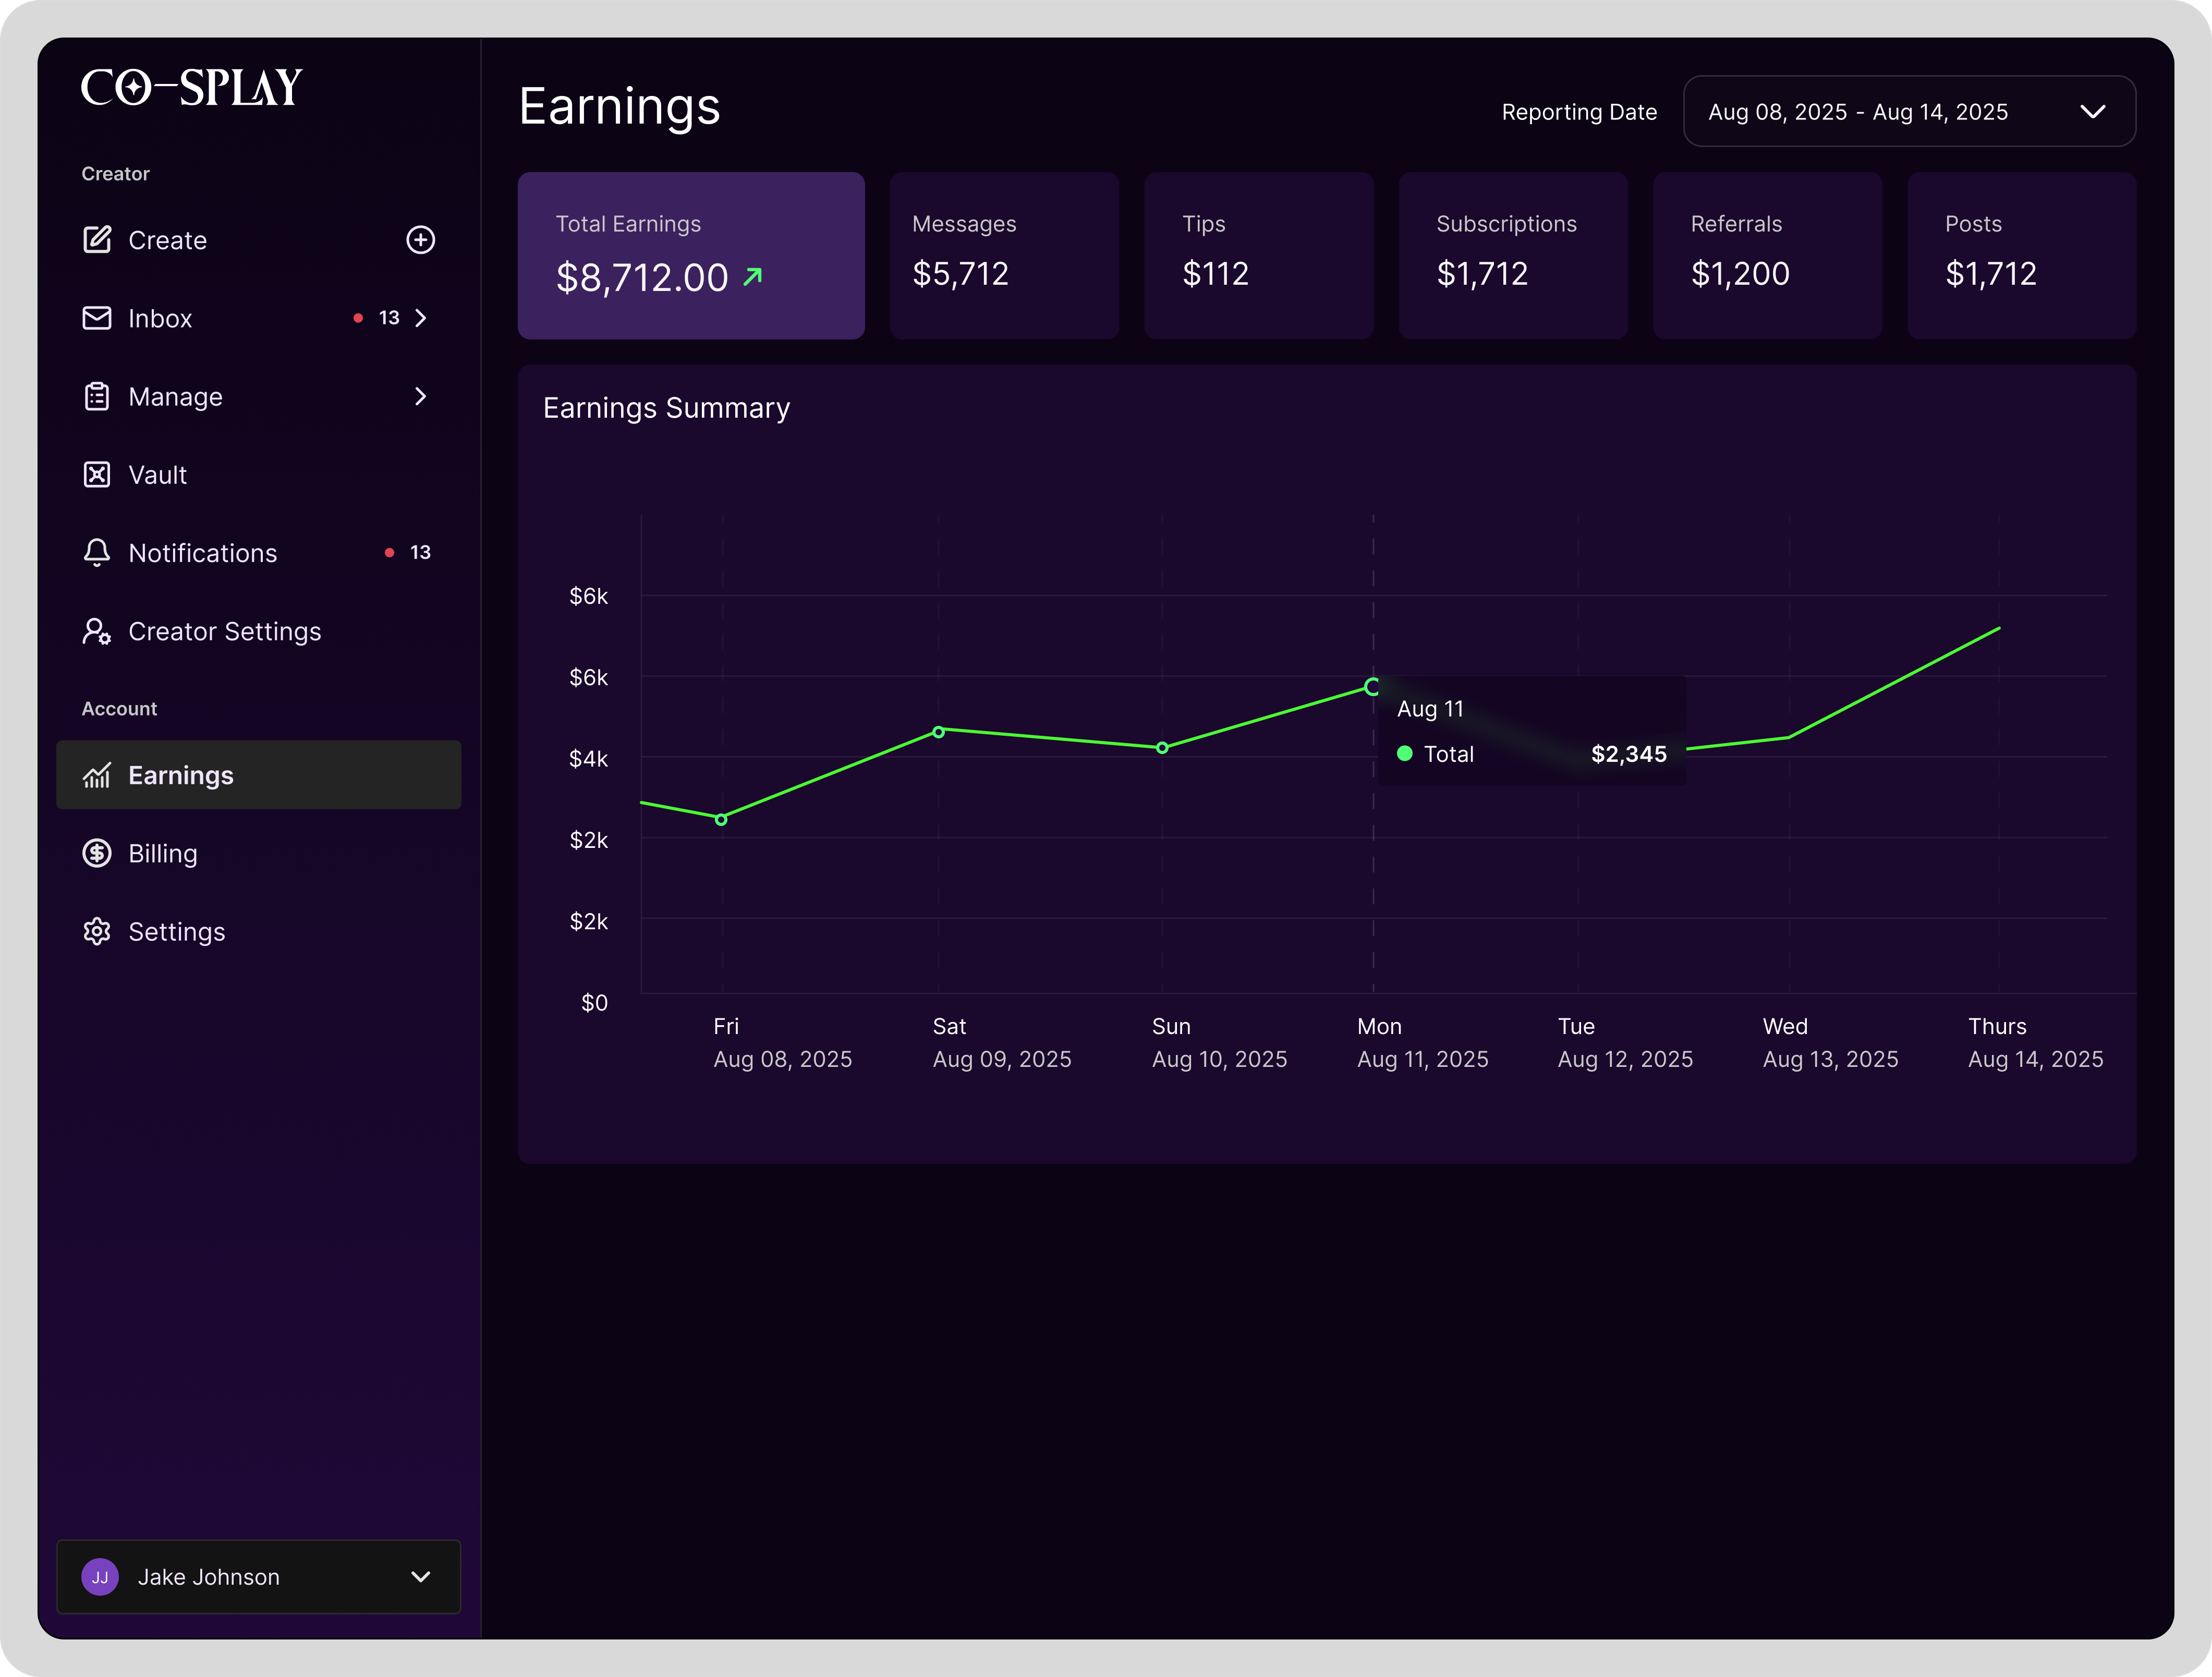Screen dimensions: 2212x1677
Task: Click the Sat Aug 09 chart point
Action: pos(938,732)
